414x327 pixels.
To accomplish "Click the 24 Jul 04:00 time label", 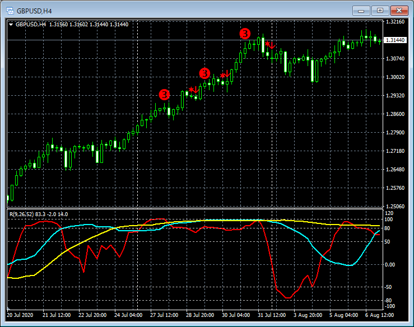I will [128, 315].
